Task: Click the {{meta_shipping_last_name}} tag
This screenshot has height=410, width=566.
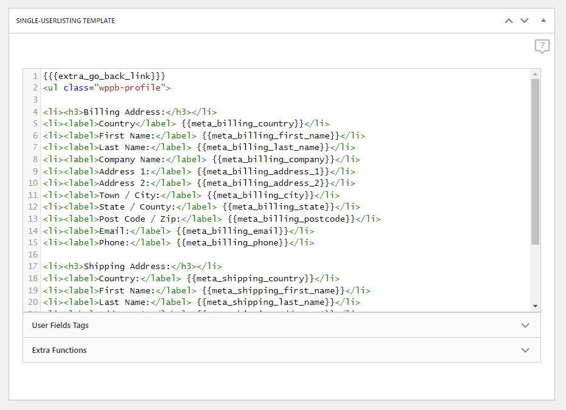Action: 266,302
